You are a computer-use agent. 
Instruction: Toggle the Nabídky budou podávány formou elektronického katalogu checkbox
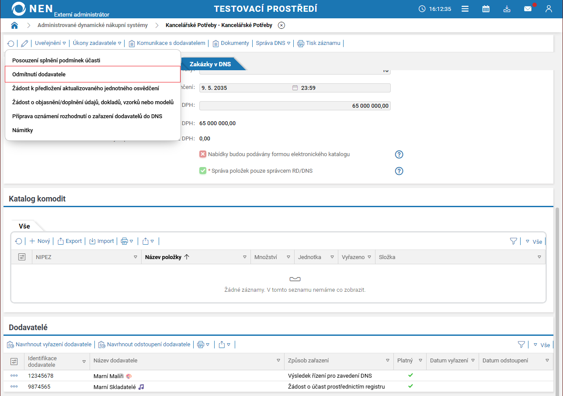[x=203, y=154]
